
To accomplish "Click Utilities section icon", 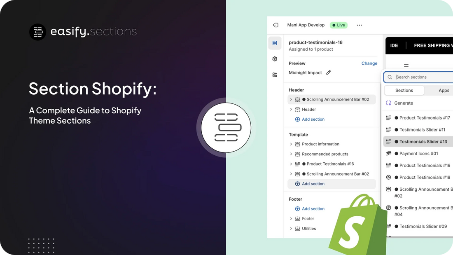I will pos(298,229).
